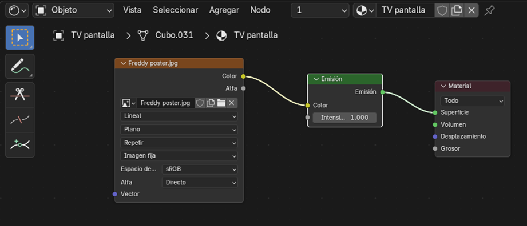The width and height of the screenshot is (527, 226).
Task: Open the Vista menu
Action: coord(132,10)
